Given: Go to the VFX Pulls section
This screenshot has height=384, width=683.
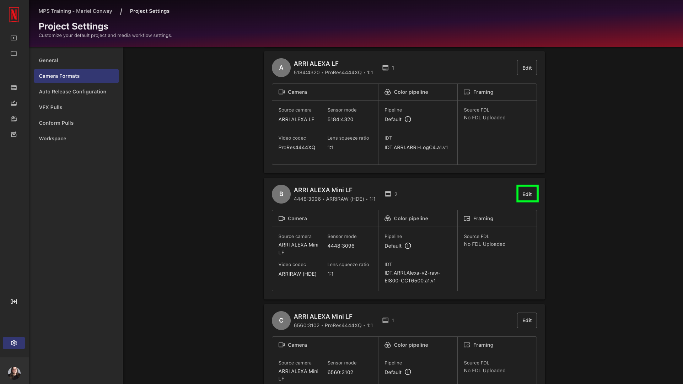Looking at the screenshot, I should click(76, 107).
